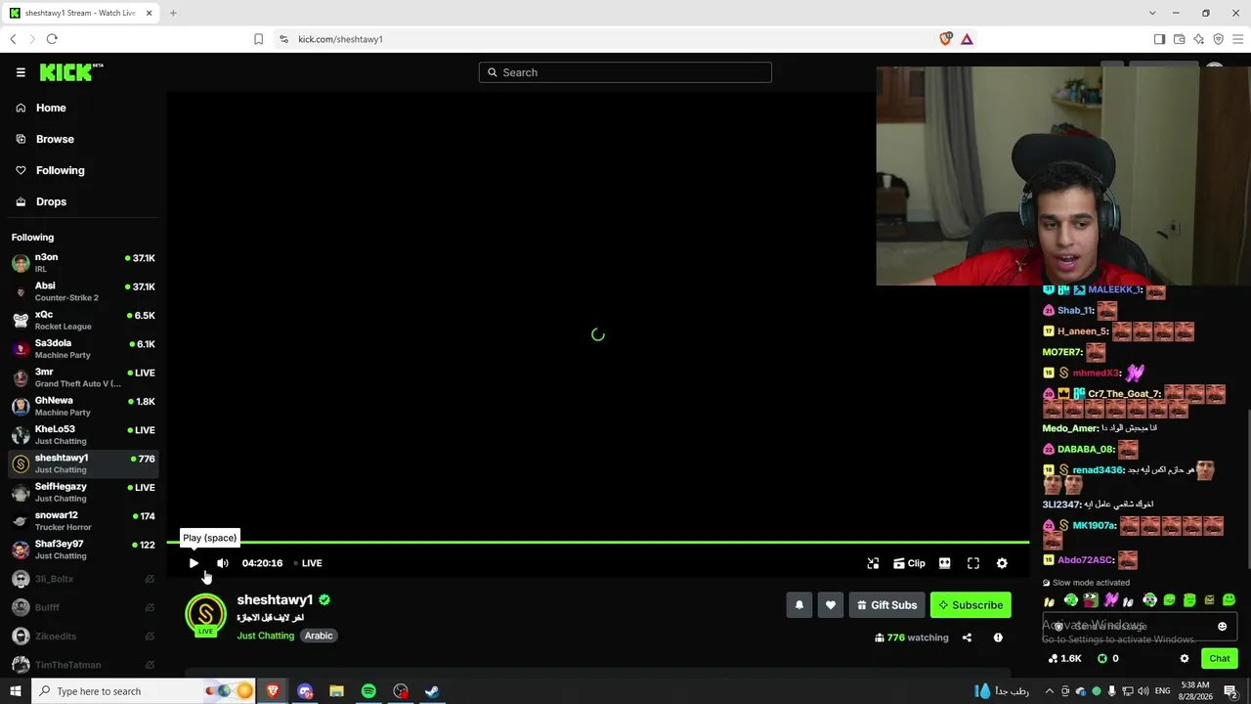Reload the page in the browser
Screen dimensions: 1251x704
(x=52, y=39)
